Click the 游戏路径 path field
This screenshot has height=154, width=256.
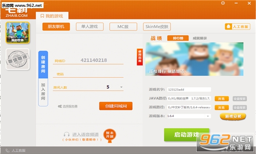point(189,107)
